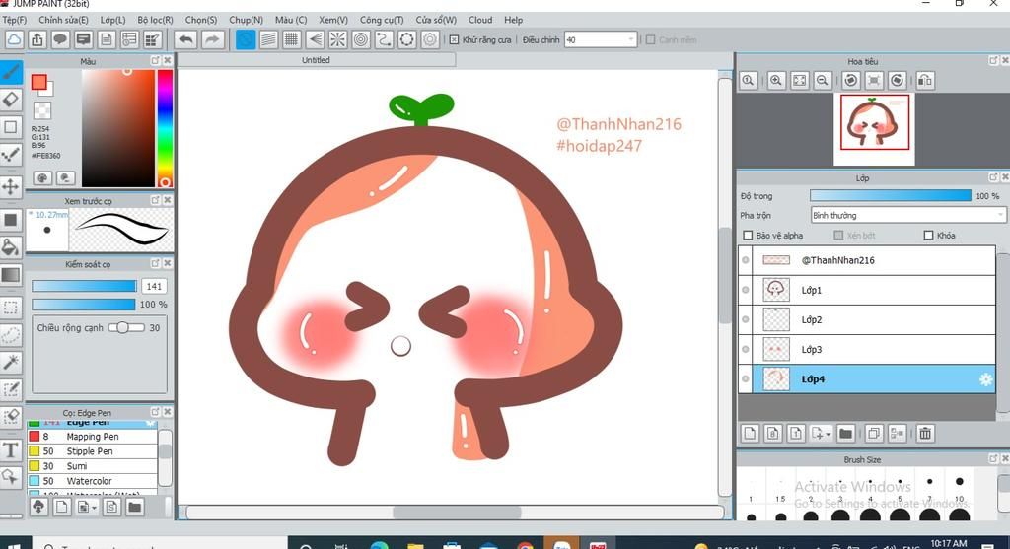The width and height of the screenshot is (1010, 549).
Task: Switch to the Untitled canvas tab
Action: pyautogui.click(x=316, y=60)
